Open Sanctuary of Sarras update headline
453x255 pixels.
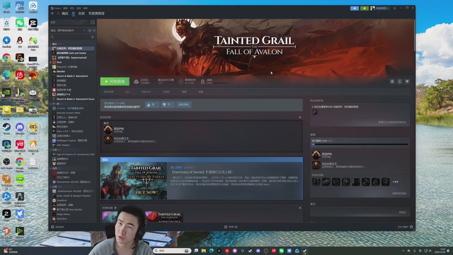tap(202, 172)
